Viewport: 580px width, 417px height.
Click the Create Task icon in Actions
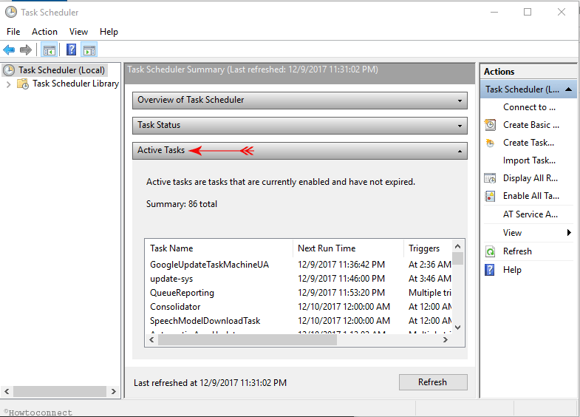(490, 143)
